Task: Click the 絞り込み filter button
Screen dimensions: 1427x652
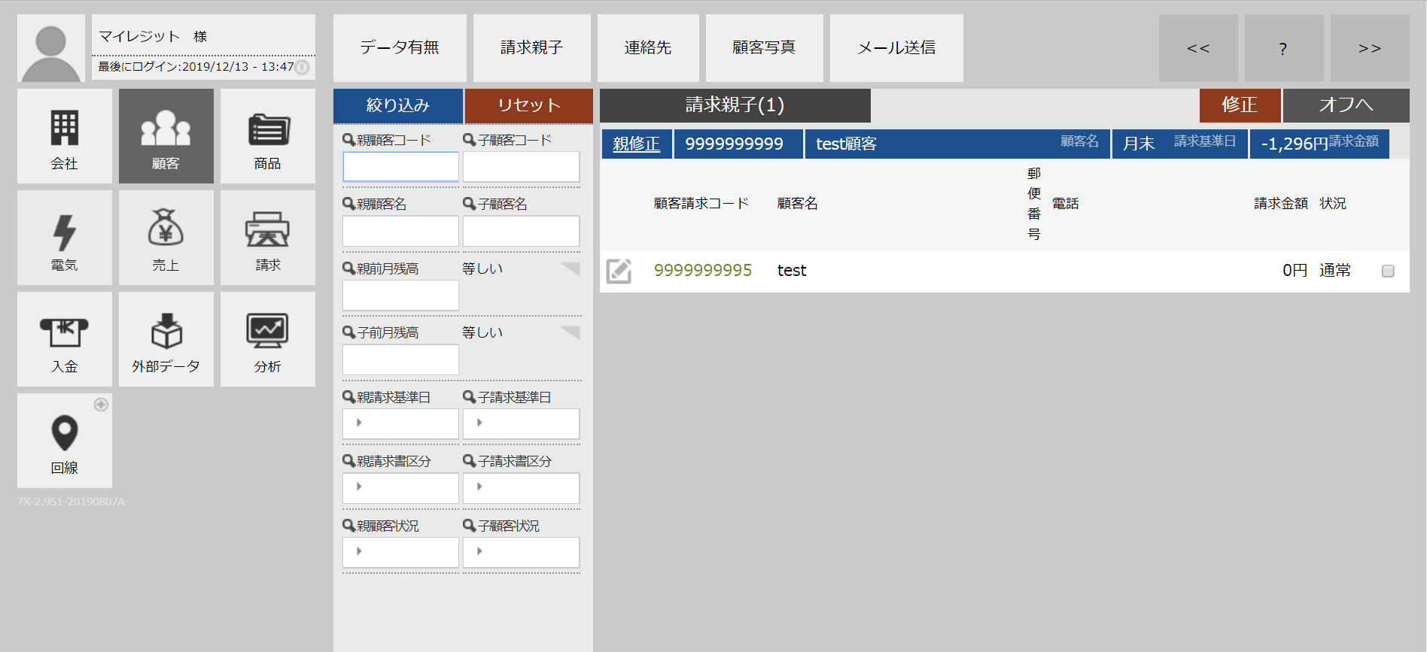Action: 398,105
